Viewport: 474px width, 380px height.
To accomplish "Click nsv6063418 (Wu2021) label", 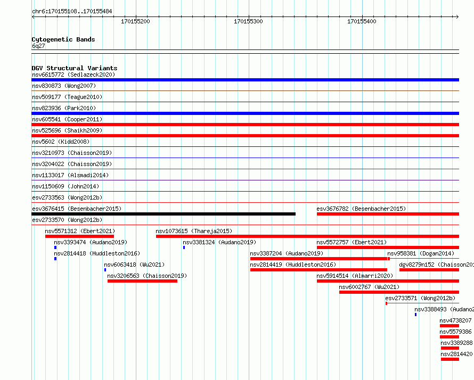I will coord(134,265).
